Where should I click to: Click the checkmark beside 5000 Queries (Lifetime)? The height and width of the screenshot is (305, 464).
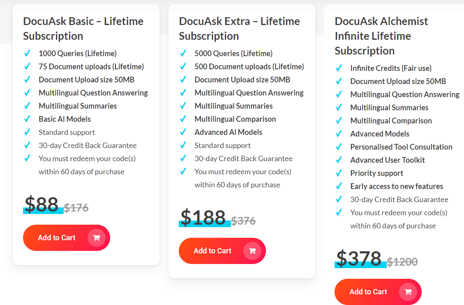pos(183,53)
